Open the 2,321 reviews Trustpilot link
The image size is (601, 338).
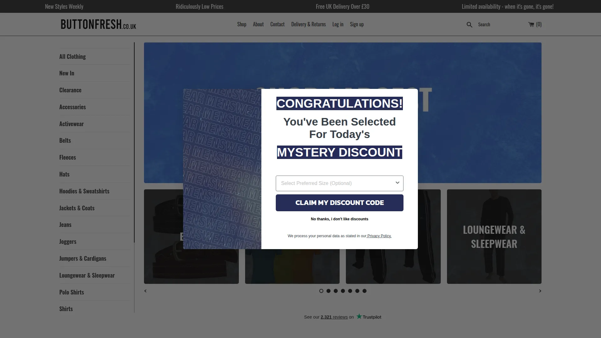(x=334, y=317)
